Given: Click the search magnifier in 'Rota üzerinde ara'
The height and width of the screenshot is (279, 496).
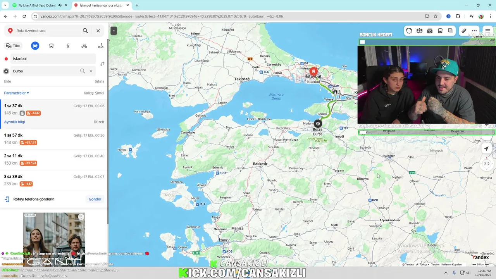Looking at the screenshot, I should [x=85, y=31].
